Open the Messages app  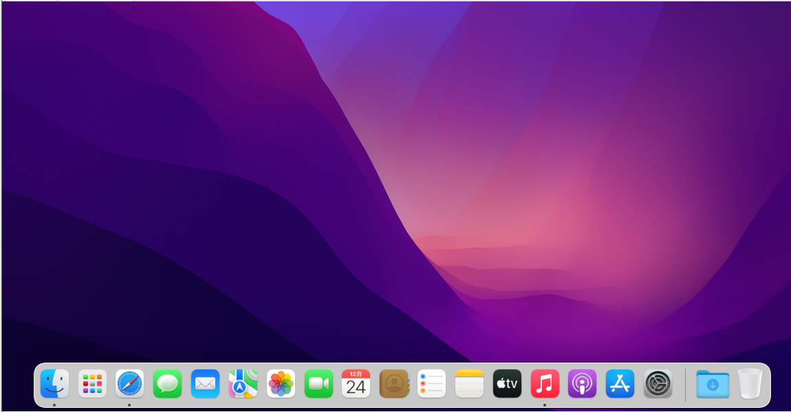[x=168, y=384]
